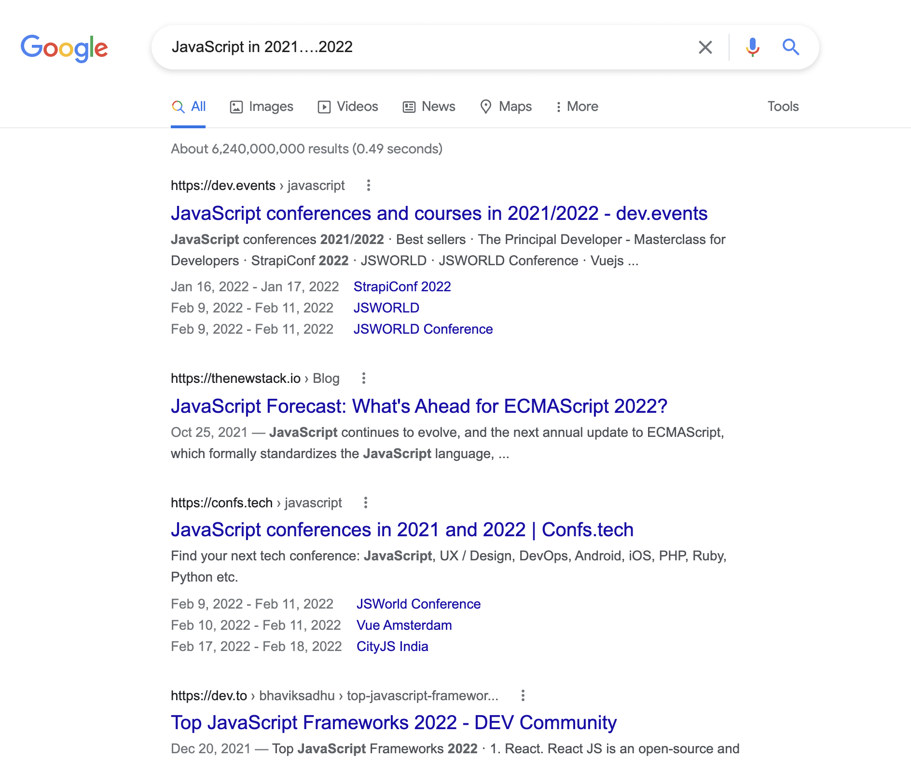Screen dimensions: 911x760
Task: Open JavaScript Forecast ECMAScript 2022 article
Action: 419,407
